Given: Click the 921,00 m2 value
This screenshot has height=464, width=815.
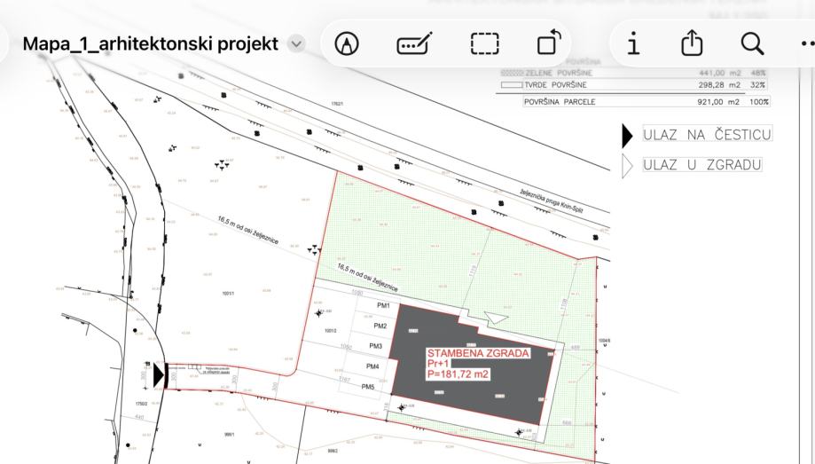Looking at the screenshot, I should 717,102.
